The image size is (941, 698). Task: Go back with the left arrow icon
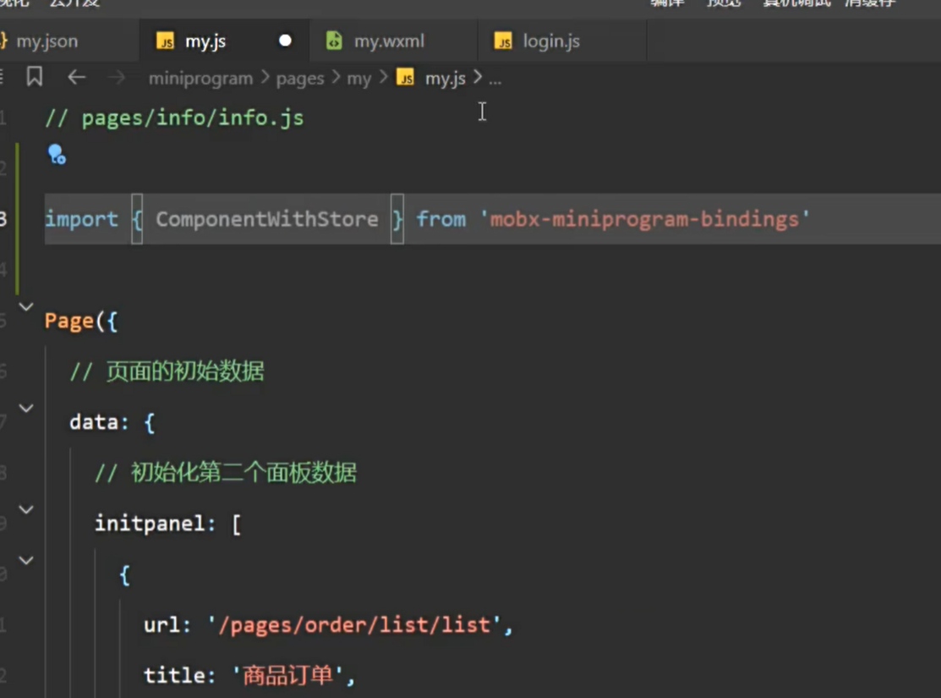[x=77, y=78]
